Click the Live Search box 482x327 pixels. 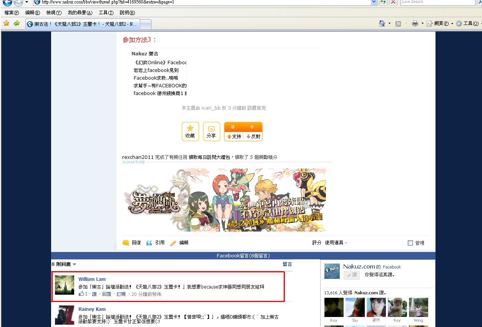pos(437,2)
